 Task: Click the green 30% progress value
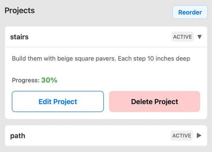pyautogui.click(x=49, y=80)
